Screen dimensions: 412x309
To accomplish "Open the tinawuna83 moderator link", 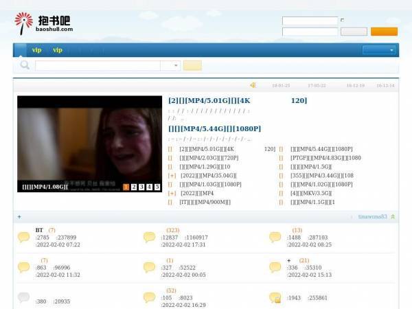I will click(x=373, y=217).
